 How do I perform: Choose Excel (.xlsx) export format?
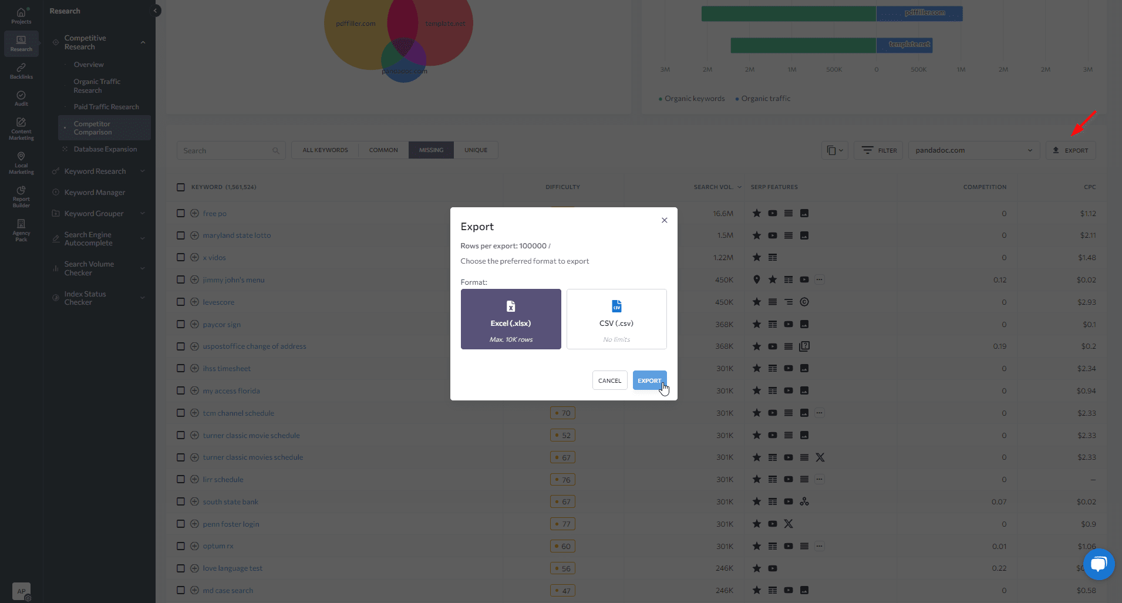pos(511,319)
